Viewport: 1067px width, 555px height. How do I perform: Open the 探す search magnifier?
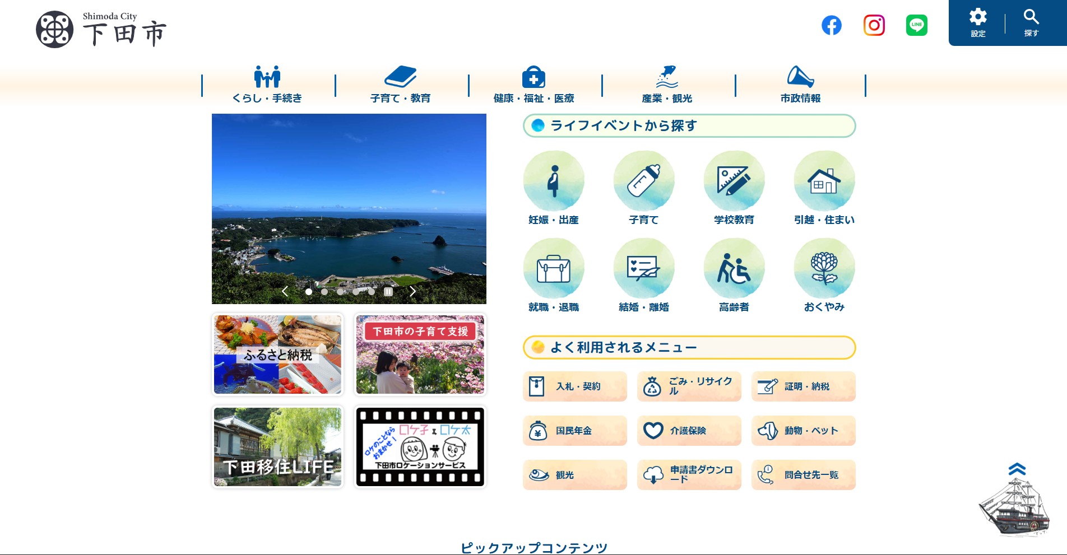click(x=1031, y=23)
